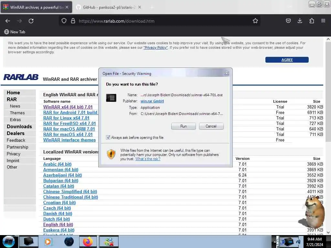331x248 pixels.
Task: Open the What's the risk? link
Action: point(148,159)
